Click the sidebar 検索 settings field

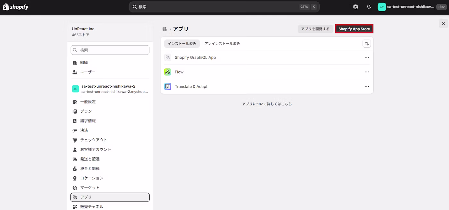click(110, 50)
